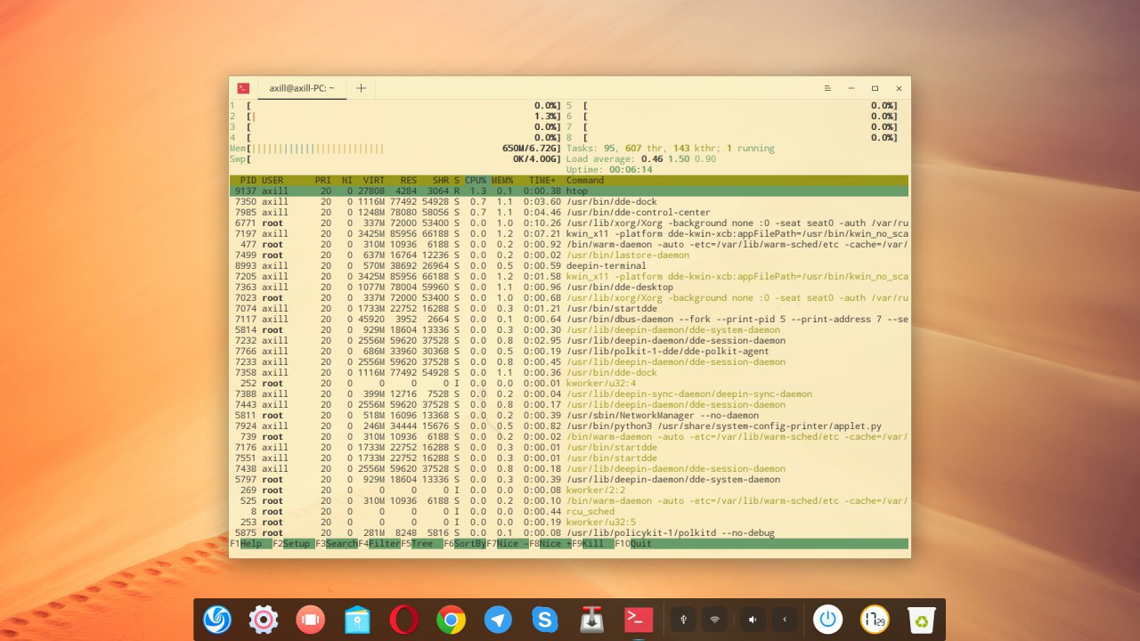Open Control Center gear icon in dock
1140x641 pixels.
click(264, 620)
